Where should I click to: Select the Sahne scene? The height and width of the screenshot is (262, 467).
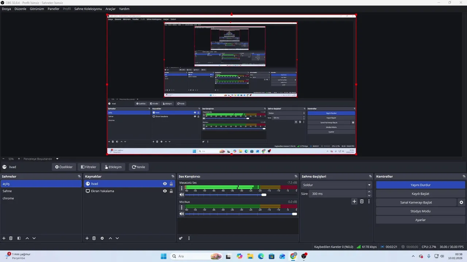coord(41,191)
